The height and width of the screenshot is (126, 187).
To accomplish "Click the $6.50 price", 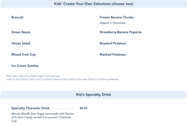I will [x=84, y=108].
